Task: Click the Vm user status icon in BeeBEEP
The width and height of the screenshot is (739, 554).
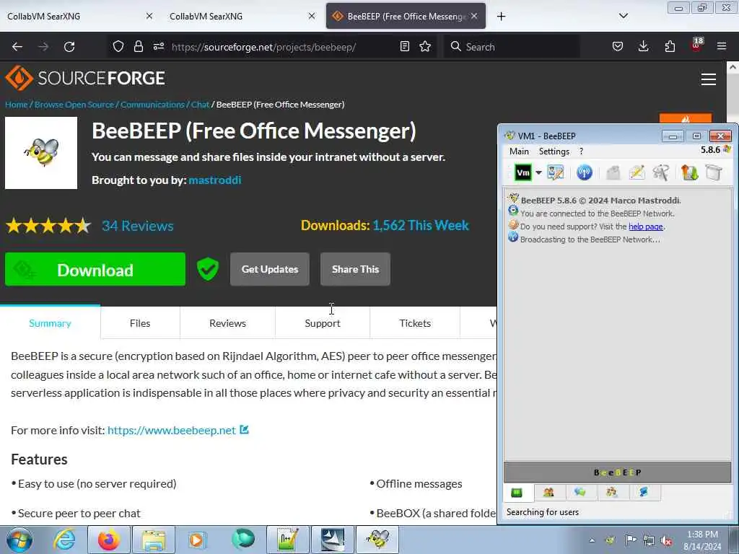Action: 523,173
